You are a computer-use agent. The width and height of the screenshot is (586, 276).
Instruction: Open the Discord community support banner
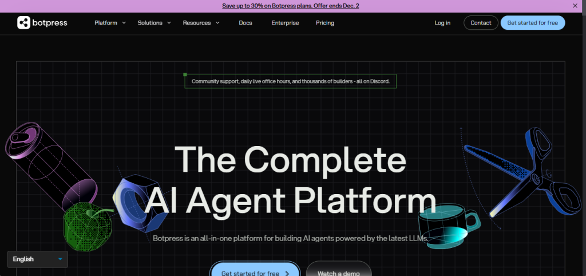291,81
